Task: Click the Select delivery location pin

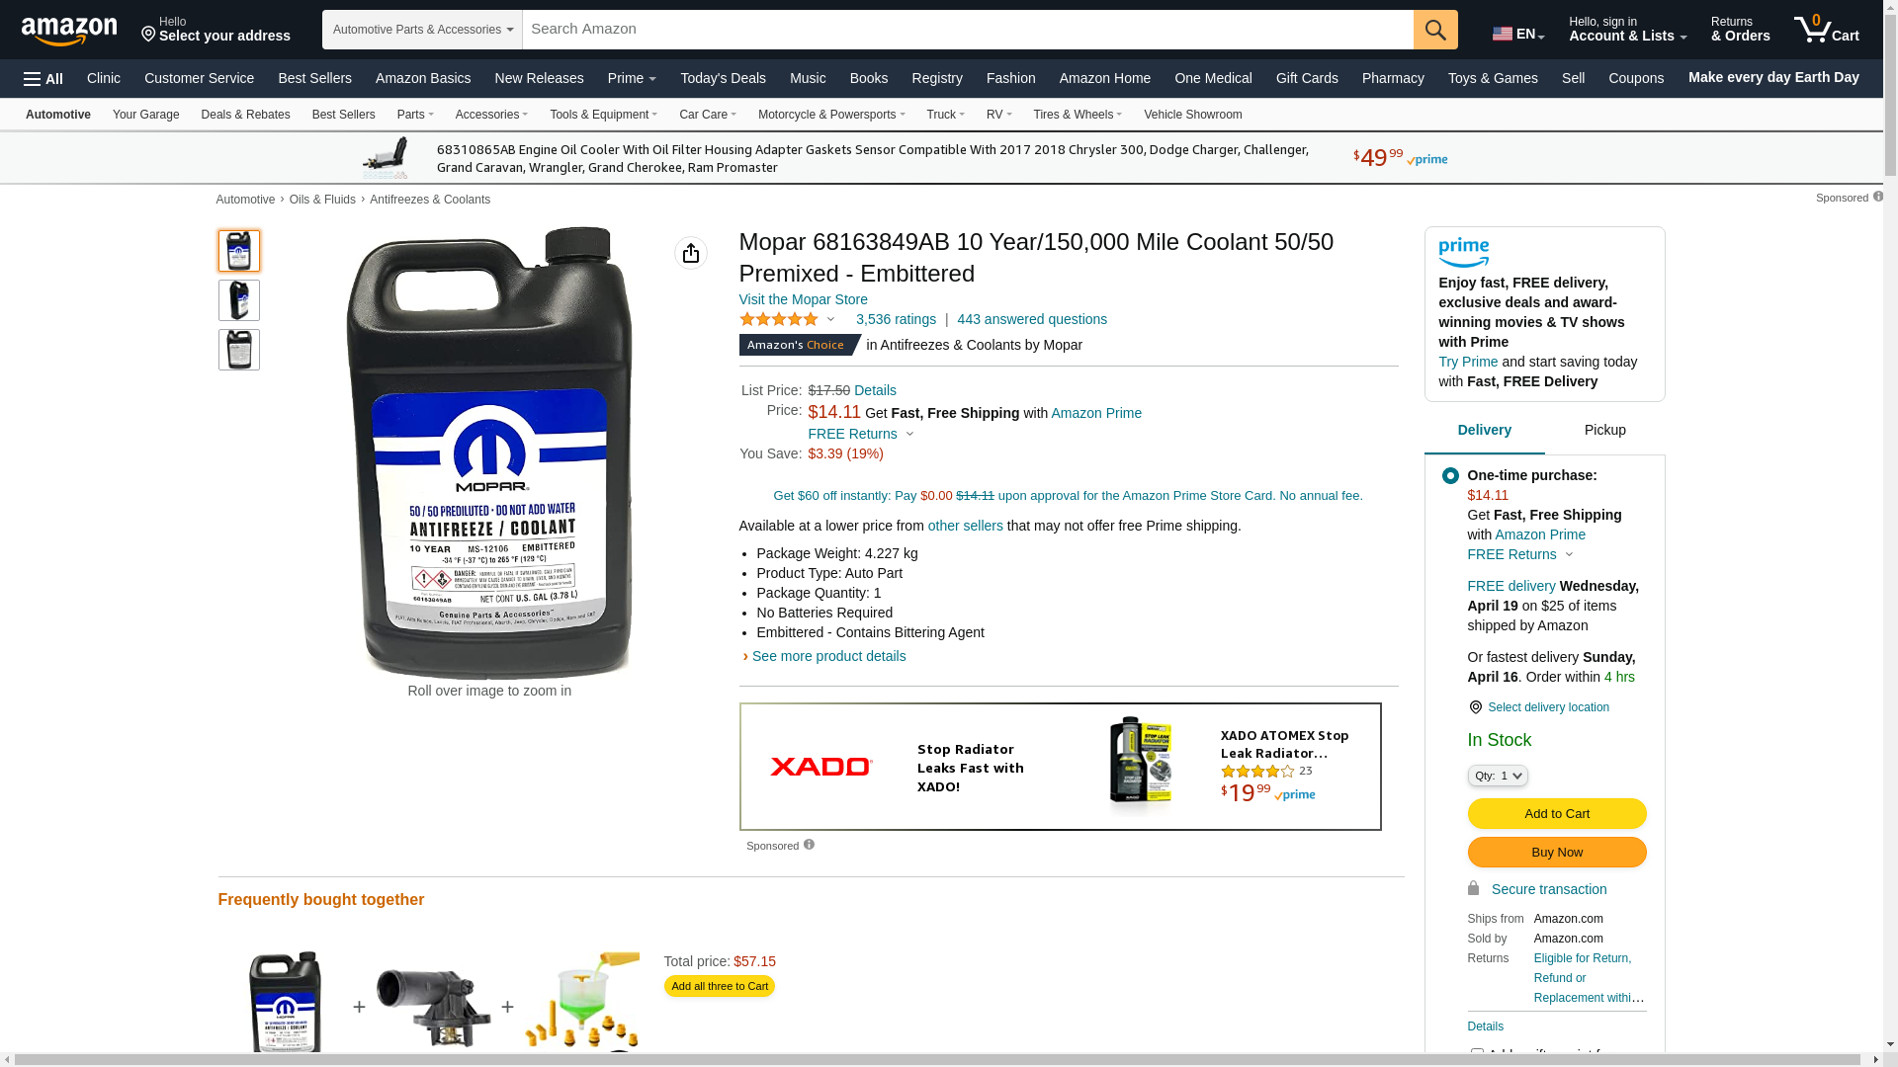Action: click(1475, 707)
